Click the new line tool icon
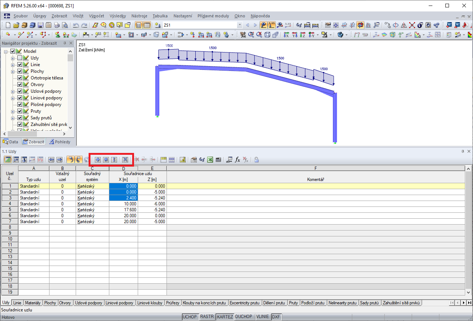 pyautogui.click(x=21, y=35)
